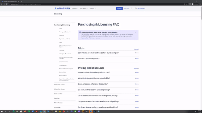
Task: Open the Atlassian Cloud sidebar section
Action: tap(59, 84)
